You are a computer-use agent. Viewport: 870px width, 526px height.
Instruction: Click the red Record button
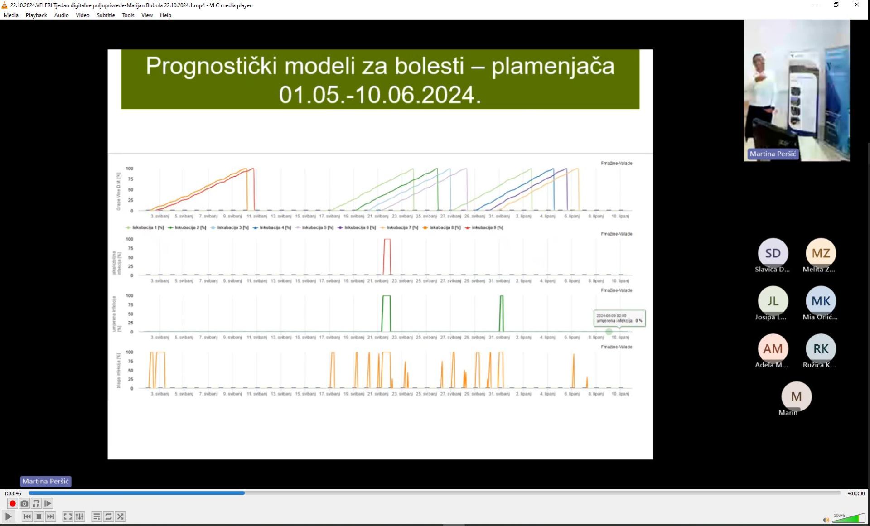(x=12, y=503)
